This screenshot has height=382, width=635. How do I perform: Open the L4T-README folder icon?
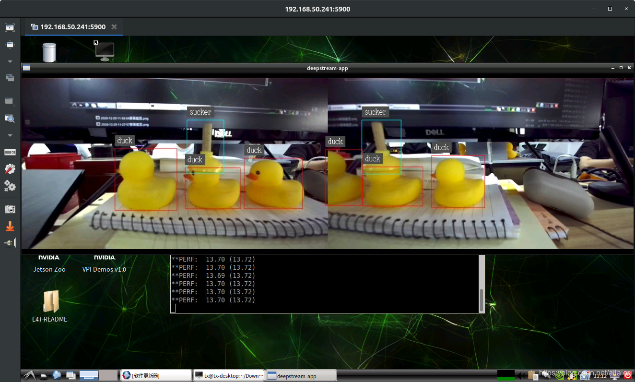pyautogui.click(x=50, y=306)
